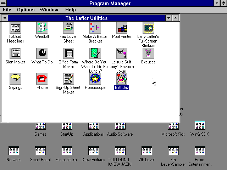The height and width of the screenshot is (170, 227).
Task: Select the Audio Software group icon
Action: pos(120,126)
